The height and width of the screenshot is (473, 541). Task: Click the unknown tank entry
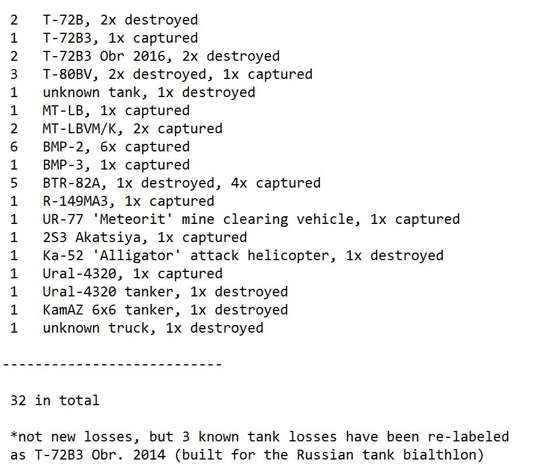click(149, 92)
